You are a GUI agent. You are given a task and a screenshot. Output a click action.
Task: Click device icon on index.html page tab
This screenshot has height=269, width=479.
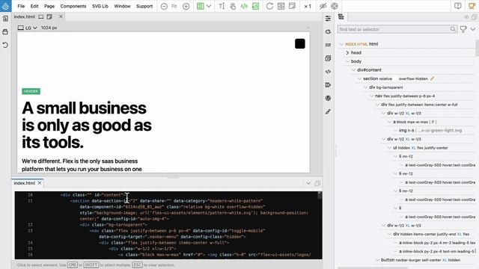[x=41, y=16]
